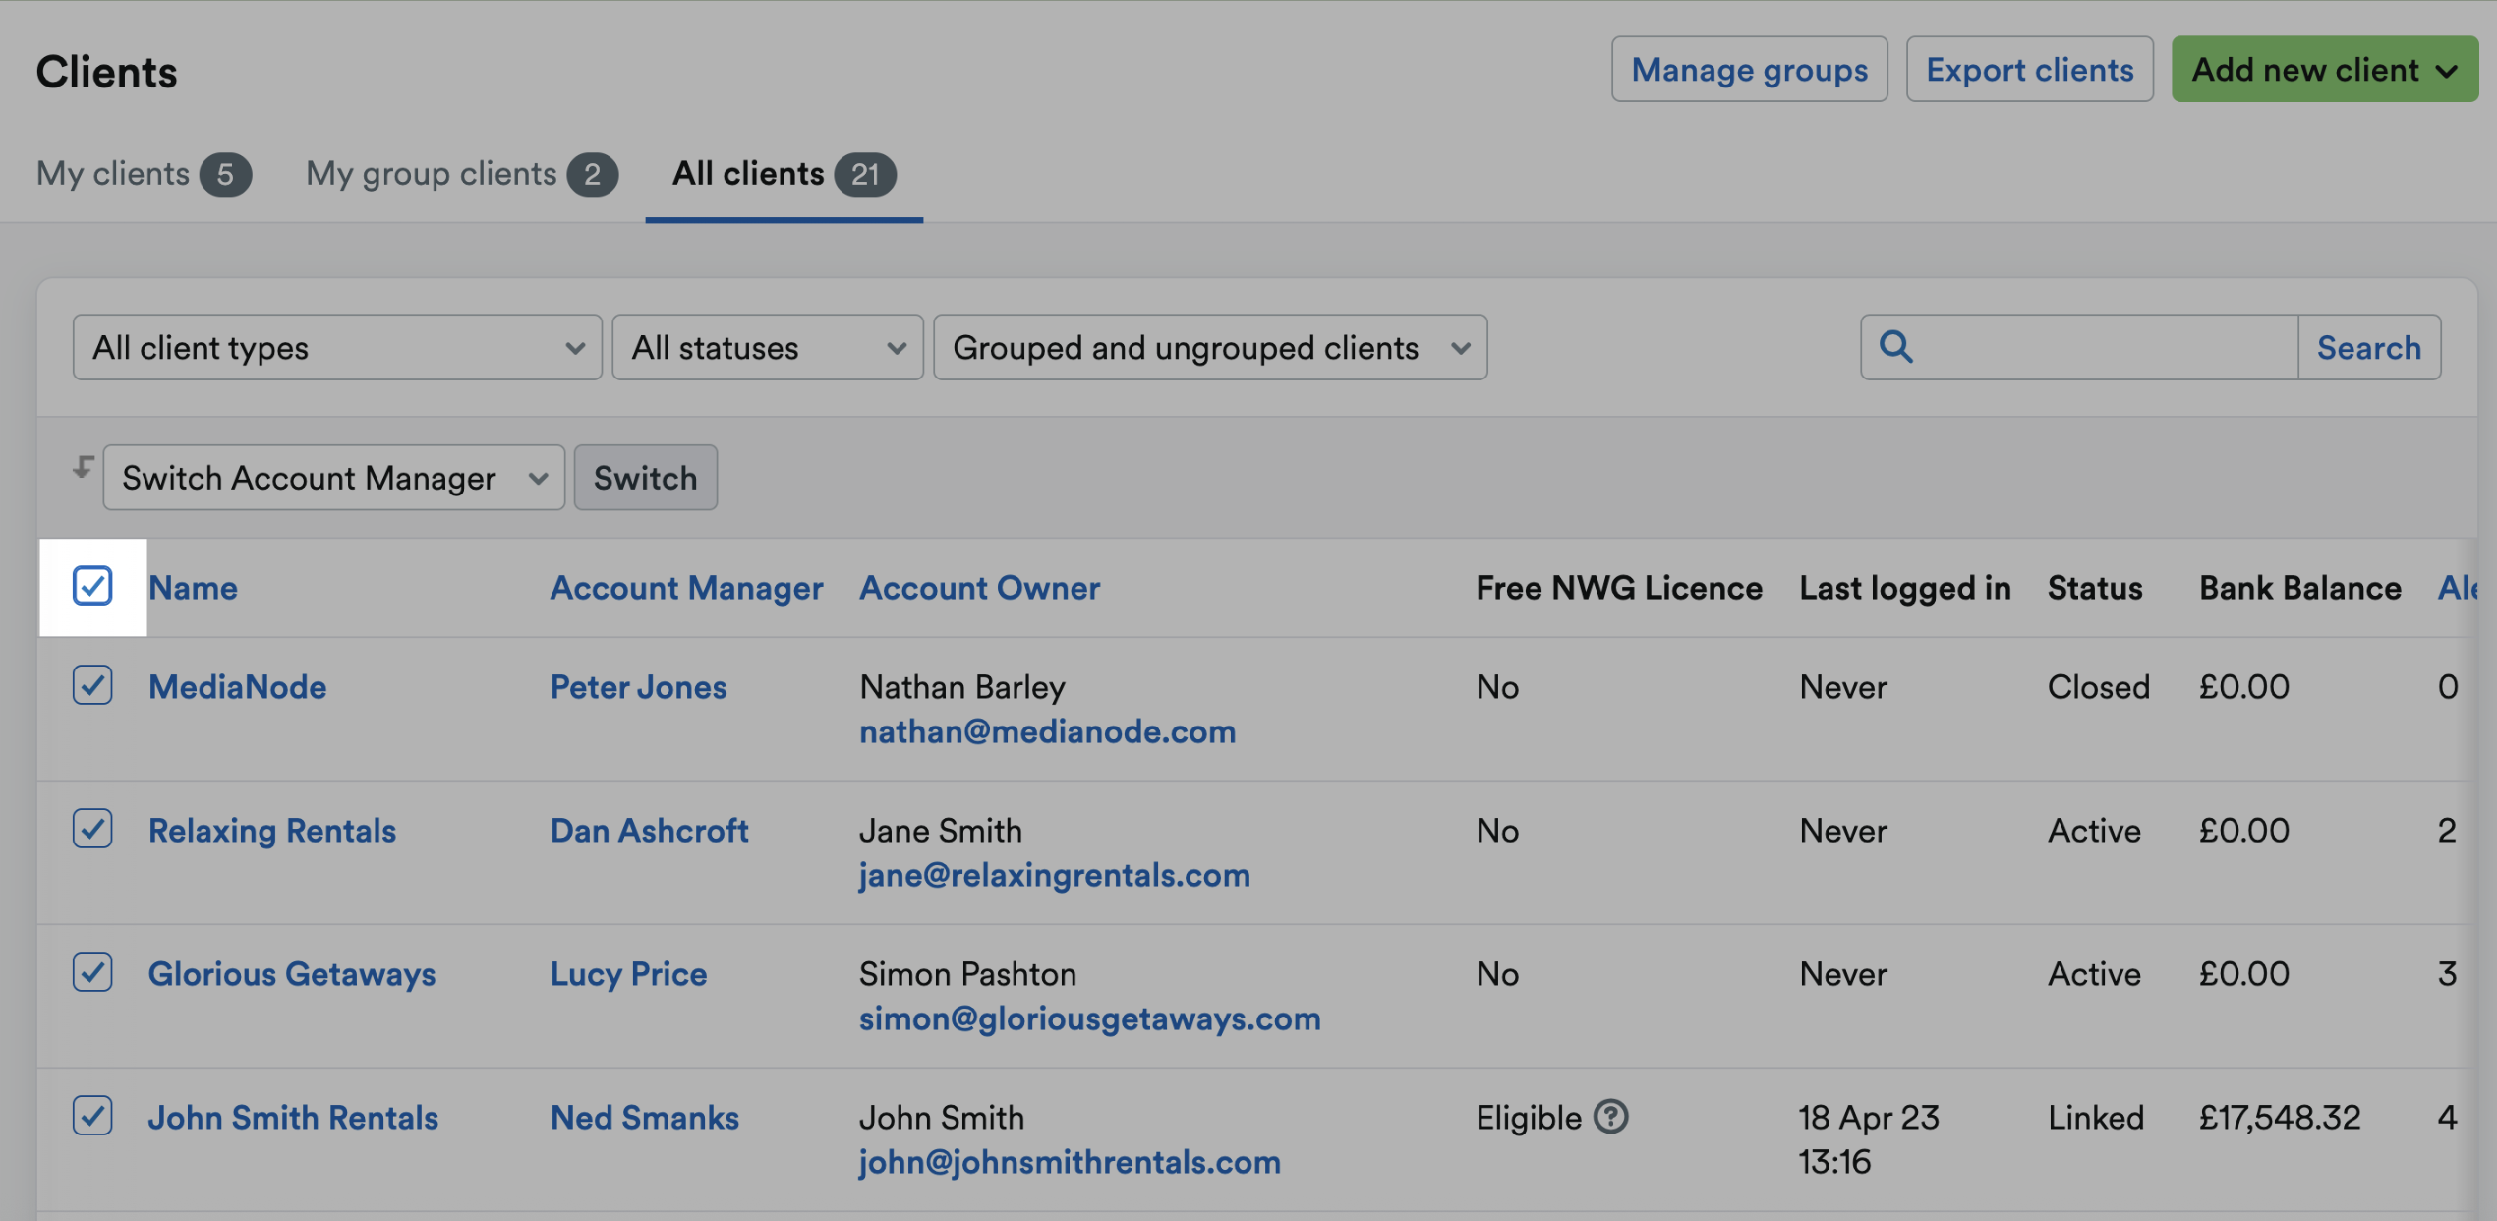Screen dimensions: 2497x1221
Task: Click the search magnifier icon
Action: (1895, 346)
